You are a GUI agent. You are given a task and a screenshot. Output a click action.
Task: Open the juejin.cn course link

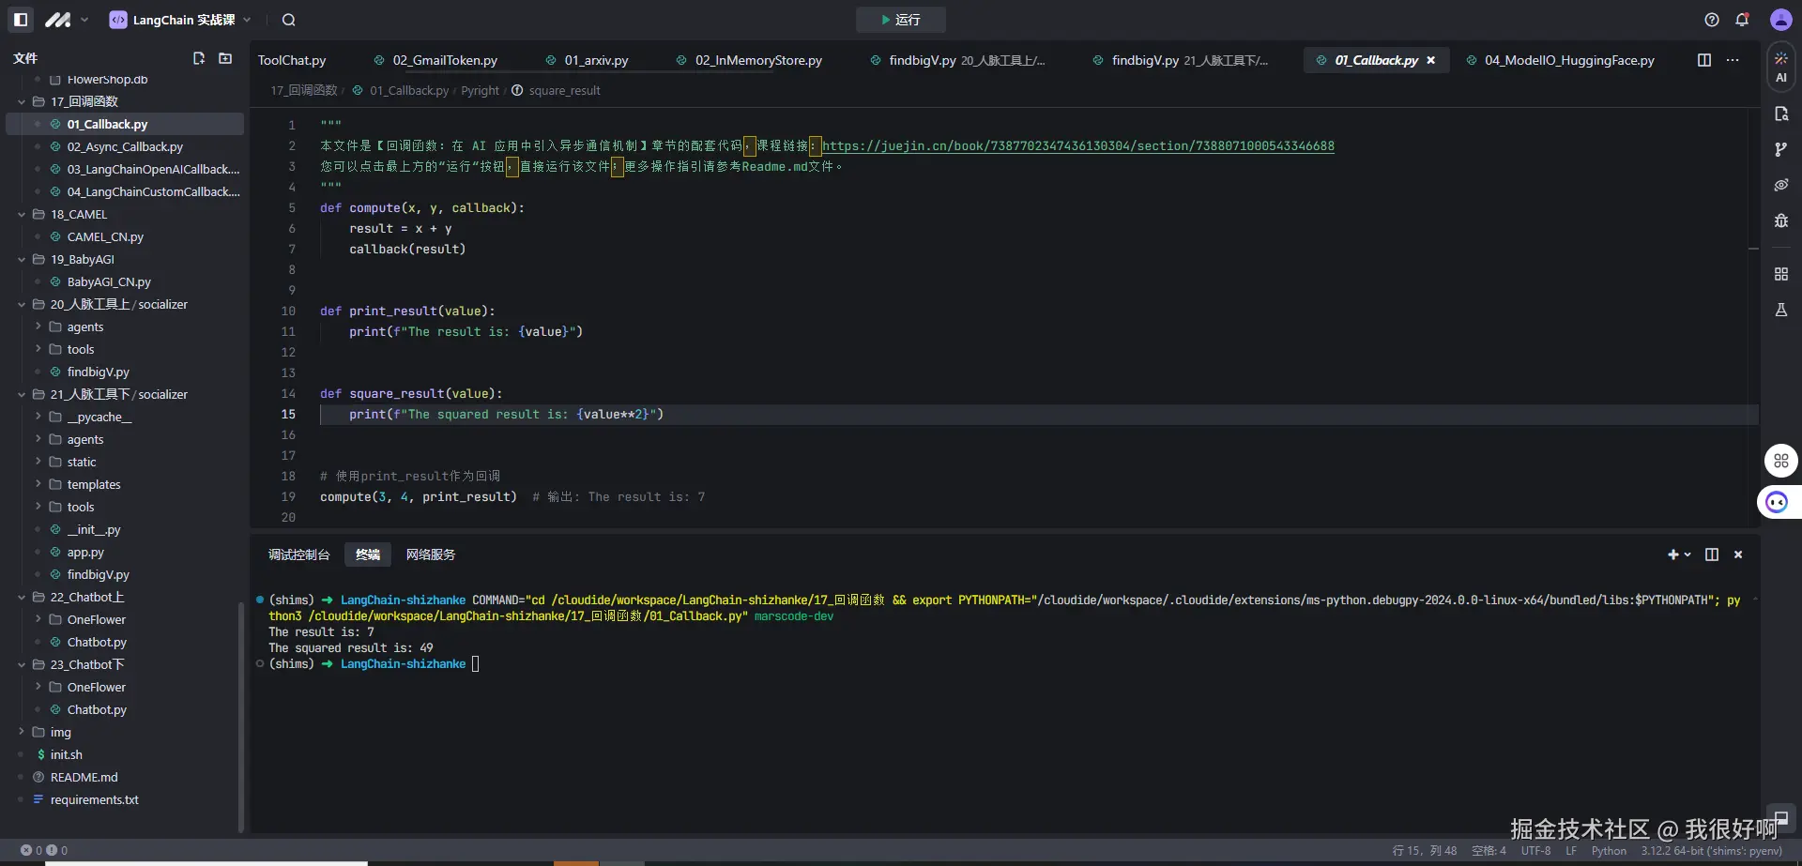pos(1077,145)
